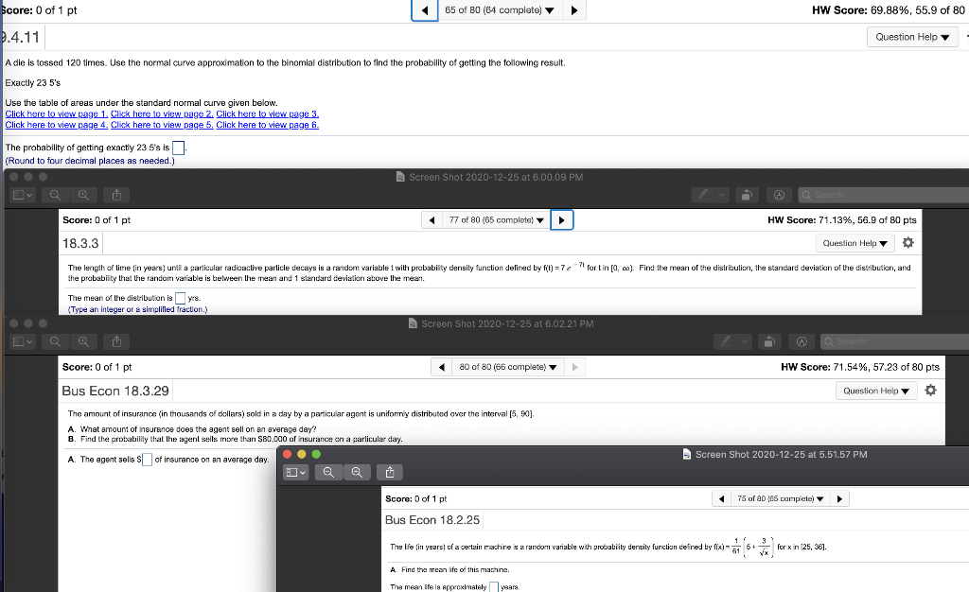Open the '75 of 80 (65 complete)' dropdown
Viewport: 969px width, 592px height.
click(x=780, y=498)
